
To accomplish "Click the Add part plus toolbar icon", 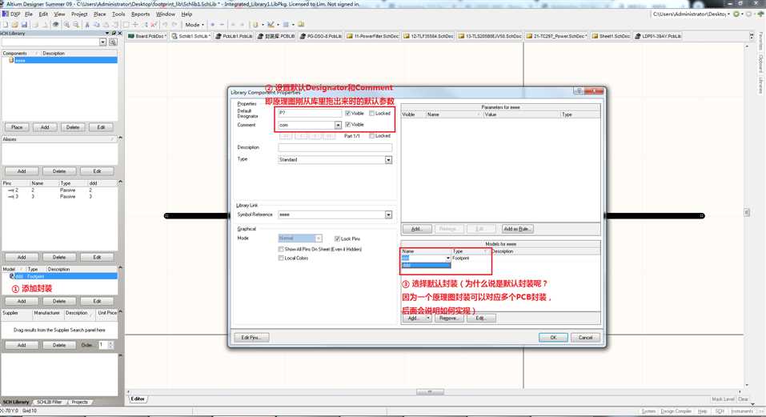I will 212,25.
